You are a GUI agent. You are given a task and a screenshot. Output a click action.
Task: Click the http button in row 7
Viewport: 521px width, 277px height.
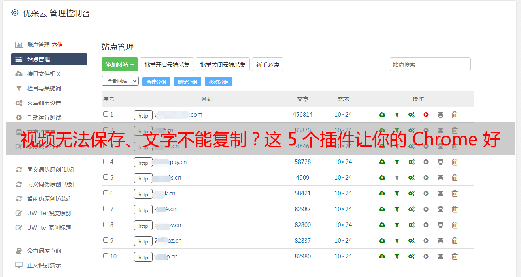point(143,210)
